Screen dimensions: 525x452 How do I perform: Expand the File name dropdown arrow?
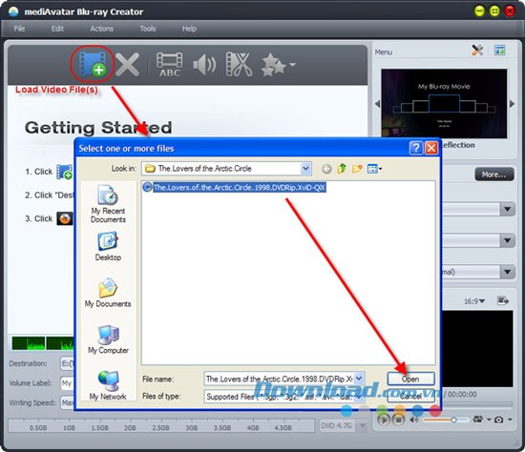tap(359, 379)
